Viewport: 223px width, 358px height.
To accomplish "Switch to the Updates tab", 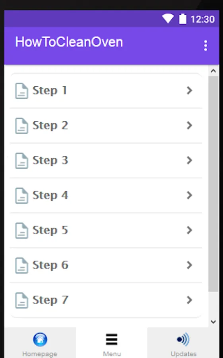I will [183, 342].
